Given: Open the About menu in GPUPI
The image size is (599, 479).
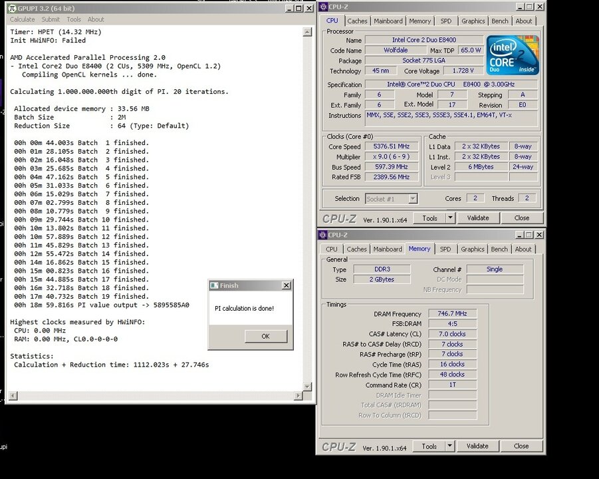Looking at the screenshot, I should click(96, 19).
